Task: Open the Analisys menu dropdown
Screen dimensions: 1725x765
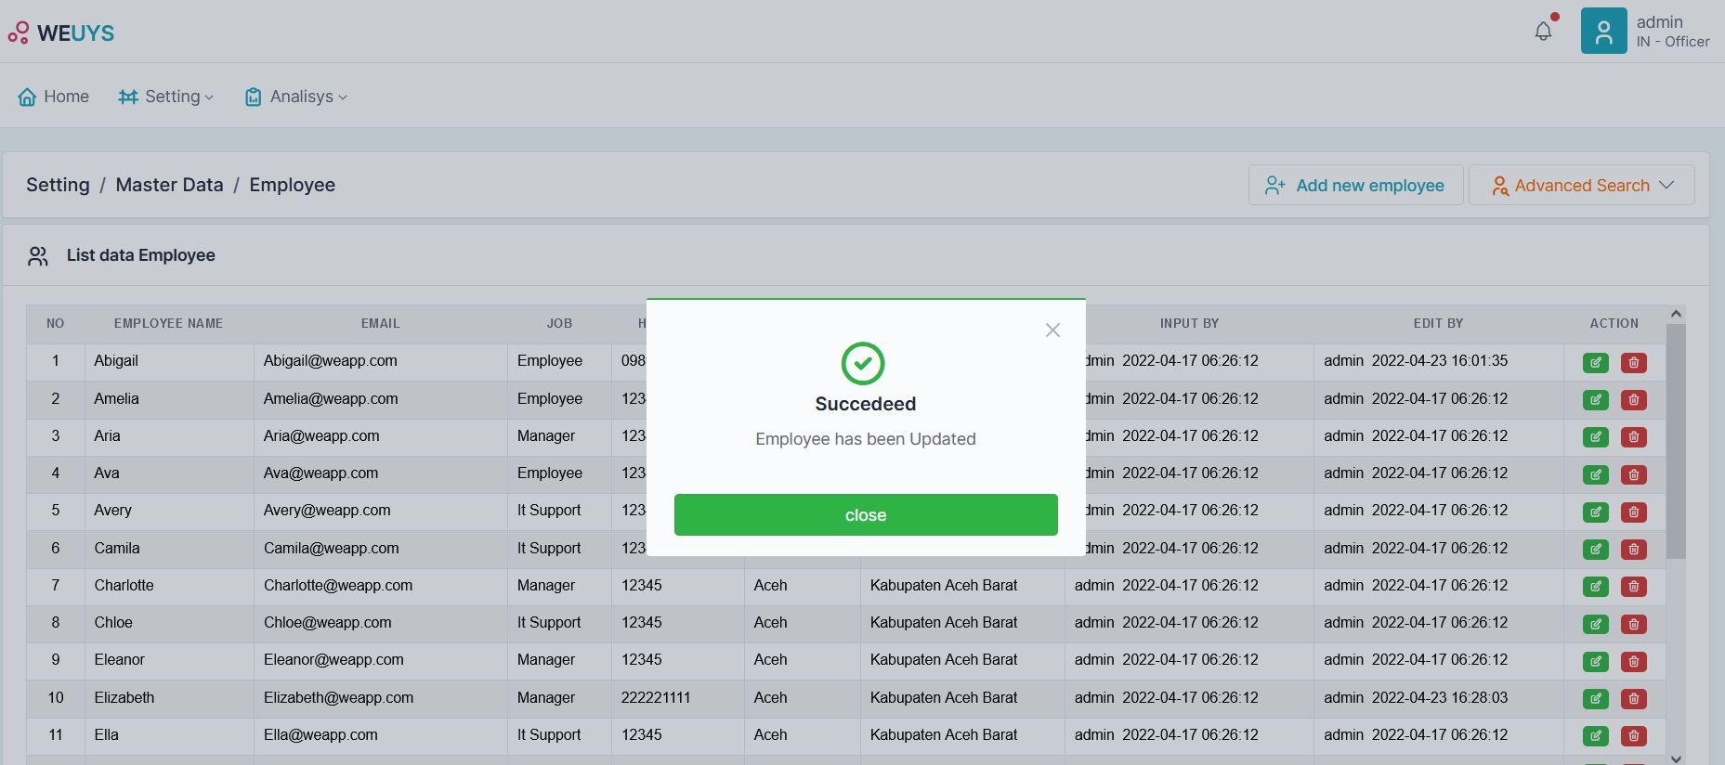Action: [x=296, y=97]
